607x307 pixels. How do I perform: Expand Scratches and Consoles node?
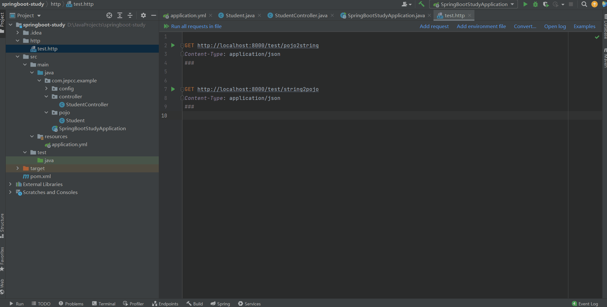pos(11,192)
